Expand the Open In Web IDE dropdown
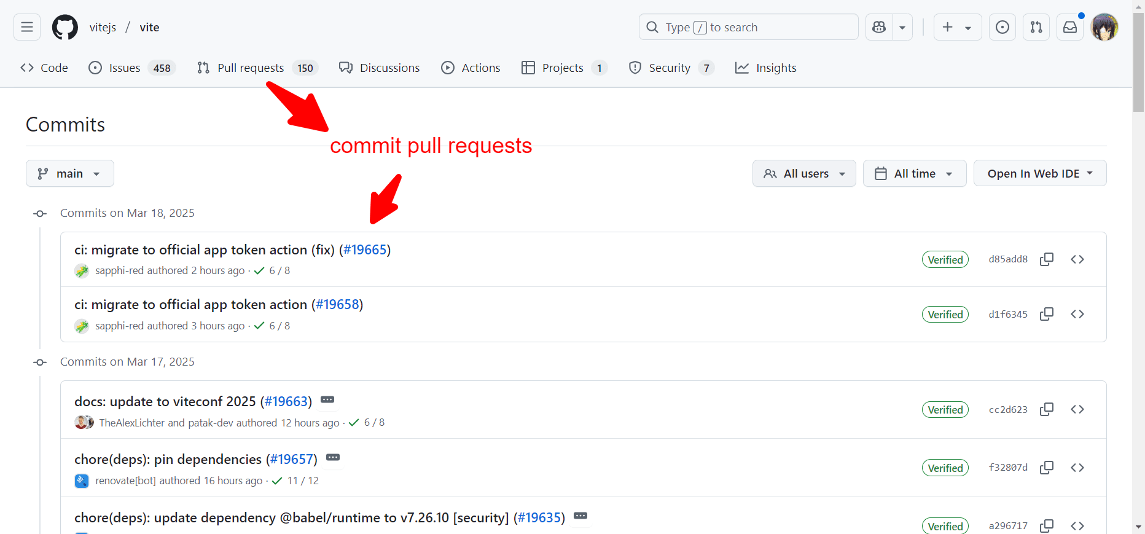1145x534 pixels. click(1040, 173)
